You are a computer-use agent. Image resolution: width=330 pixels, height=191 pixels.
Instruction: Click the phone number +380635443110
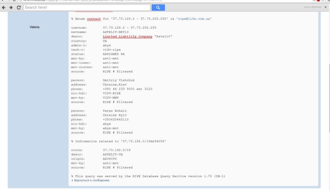[x=115, y=120]
